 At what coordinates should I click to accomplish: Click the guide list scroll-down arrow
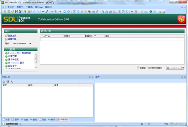pos(36,68)
